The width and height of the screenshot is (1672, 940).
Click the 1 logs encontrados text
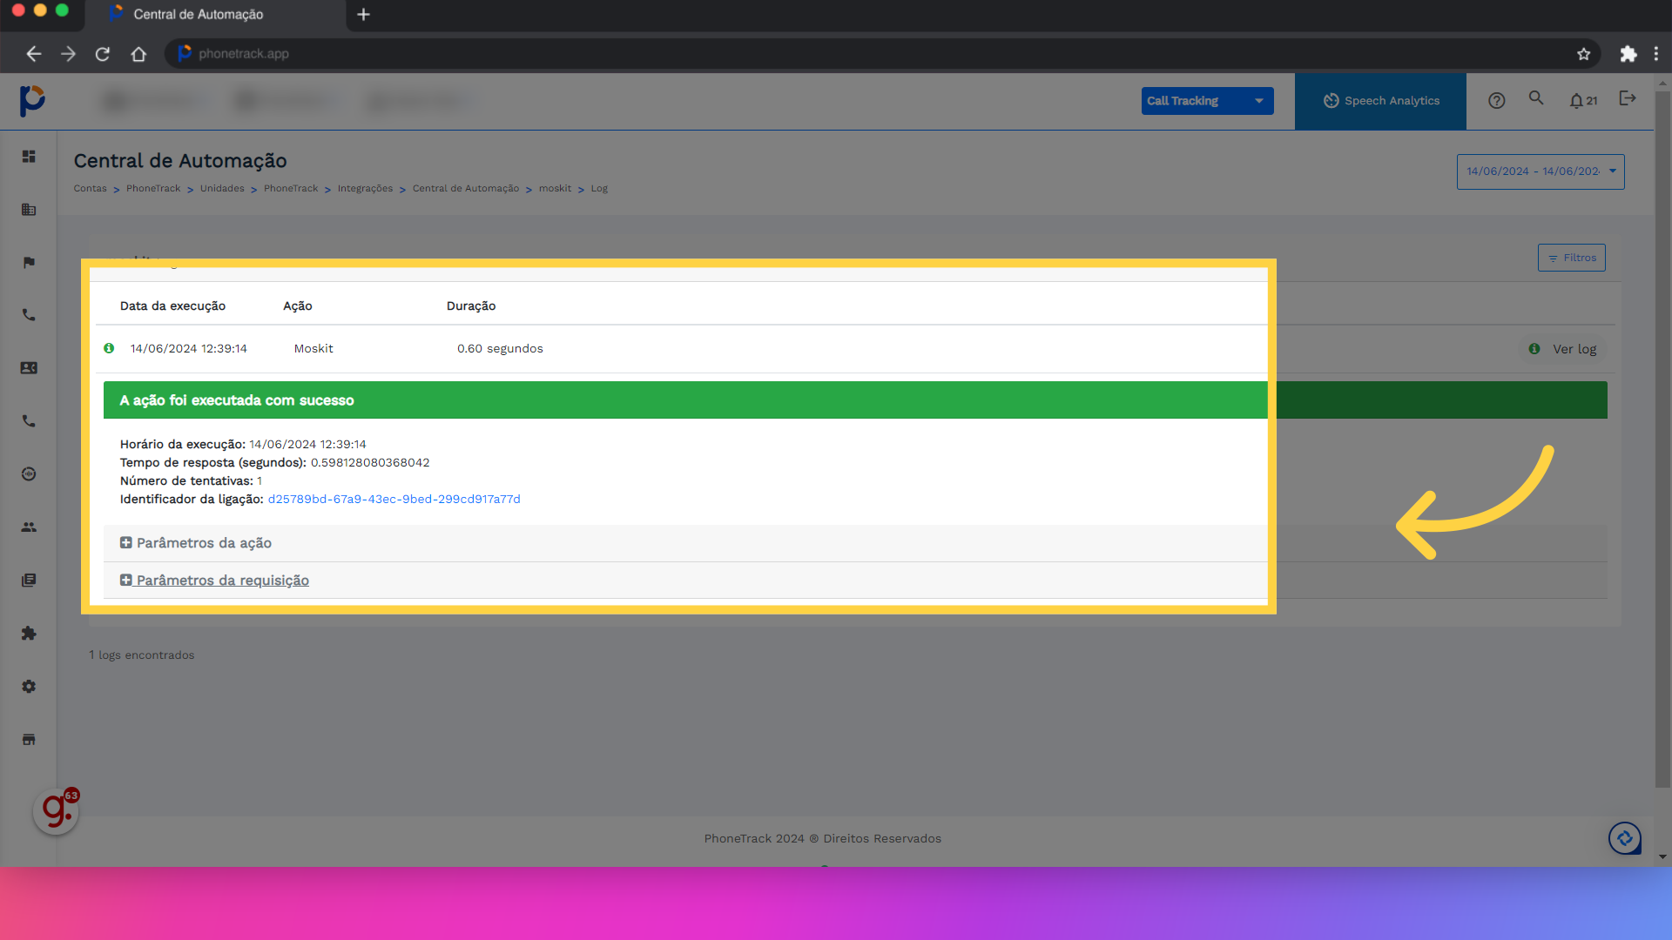tap(142, 655)
